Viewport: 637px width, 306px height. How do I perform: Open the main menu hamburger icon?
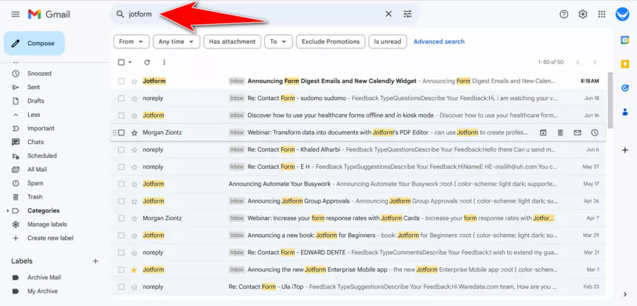tap(16, 14)
